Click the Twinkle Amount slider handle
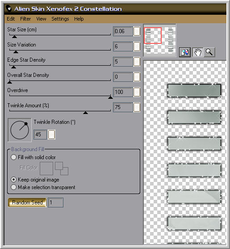230x249 pixels. [85, 113]
